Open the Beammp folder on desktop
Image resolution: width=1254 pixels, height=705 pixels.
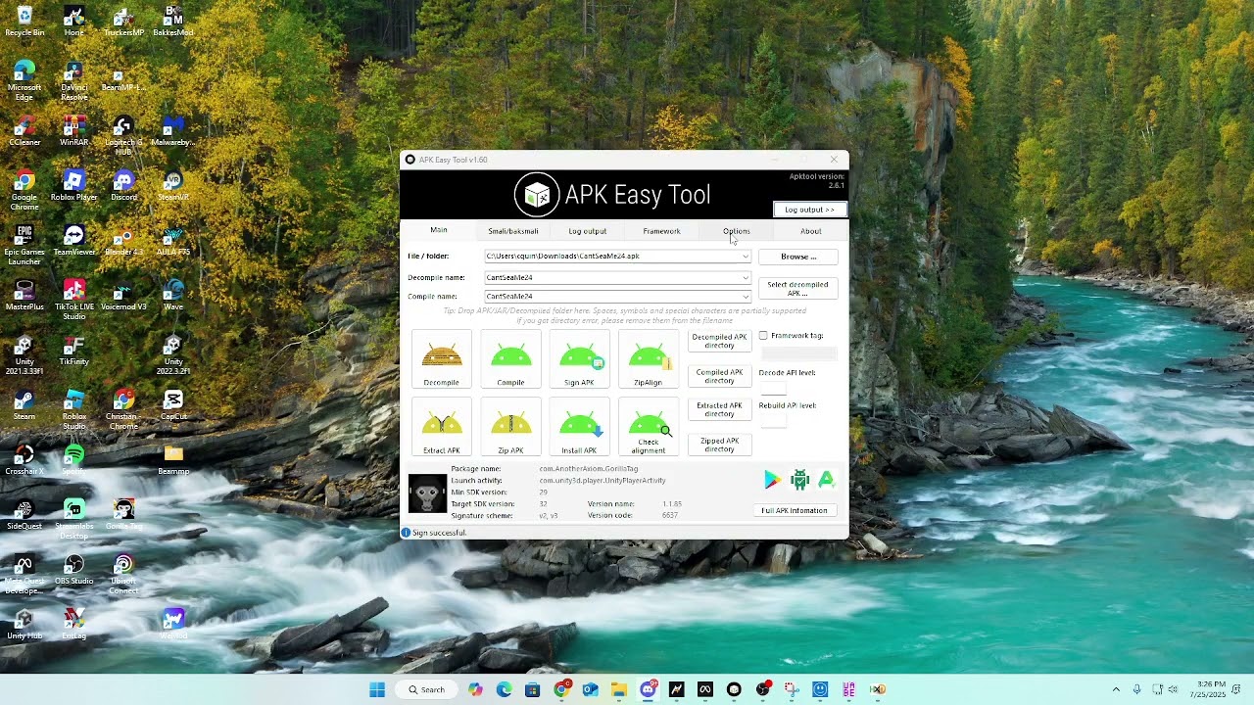tap(173, 459)
